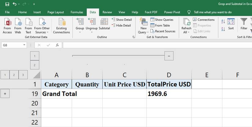Select column D header

169,75
